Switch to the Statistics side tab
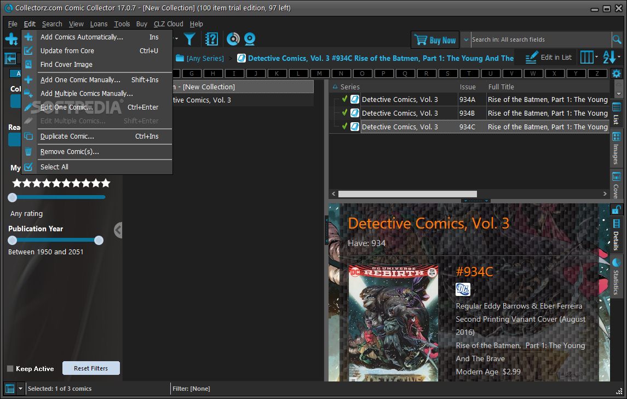This screenshot has height=399, width=627. coord(616,277)
